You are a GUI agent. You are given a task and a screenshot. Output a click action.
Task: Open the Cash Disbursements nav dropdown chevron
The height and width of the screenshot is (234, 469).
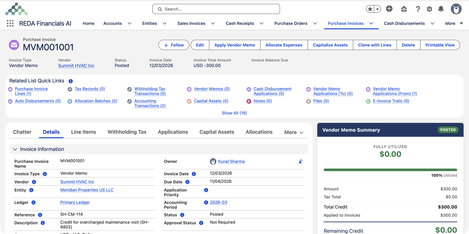[432, 23]
